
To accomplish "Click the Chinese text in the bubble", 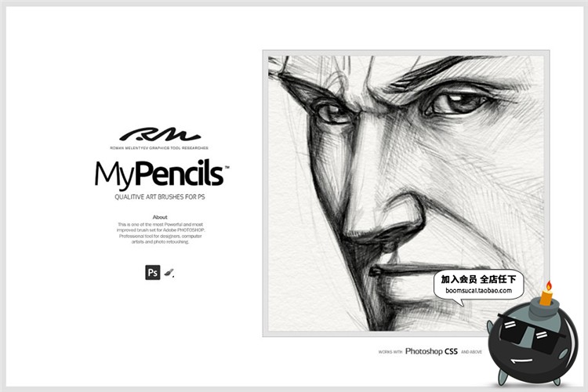I will tap(478, 279).
